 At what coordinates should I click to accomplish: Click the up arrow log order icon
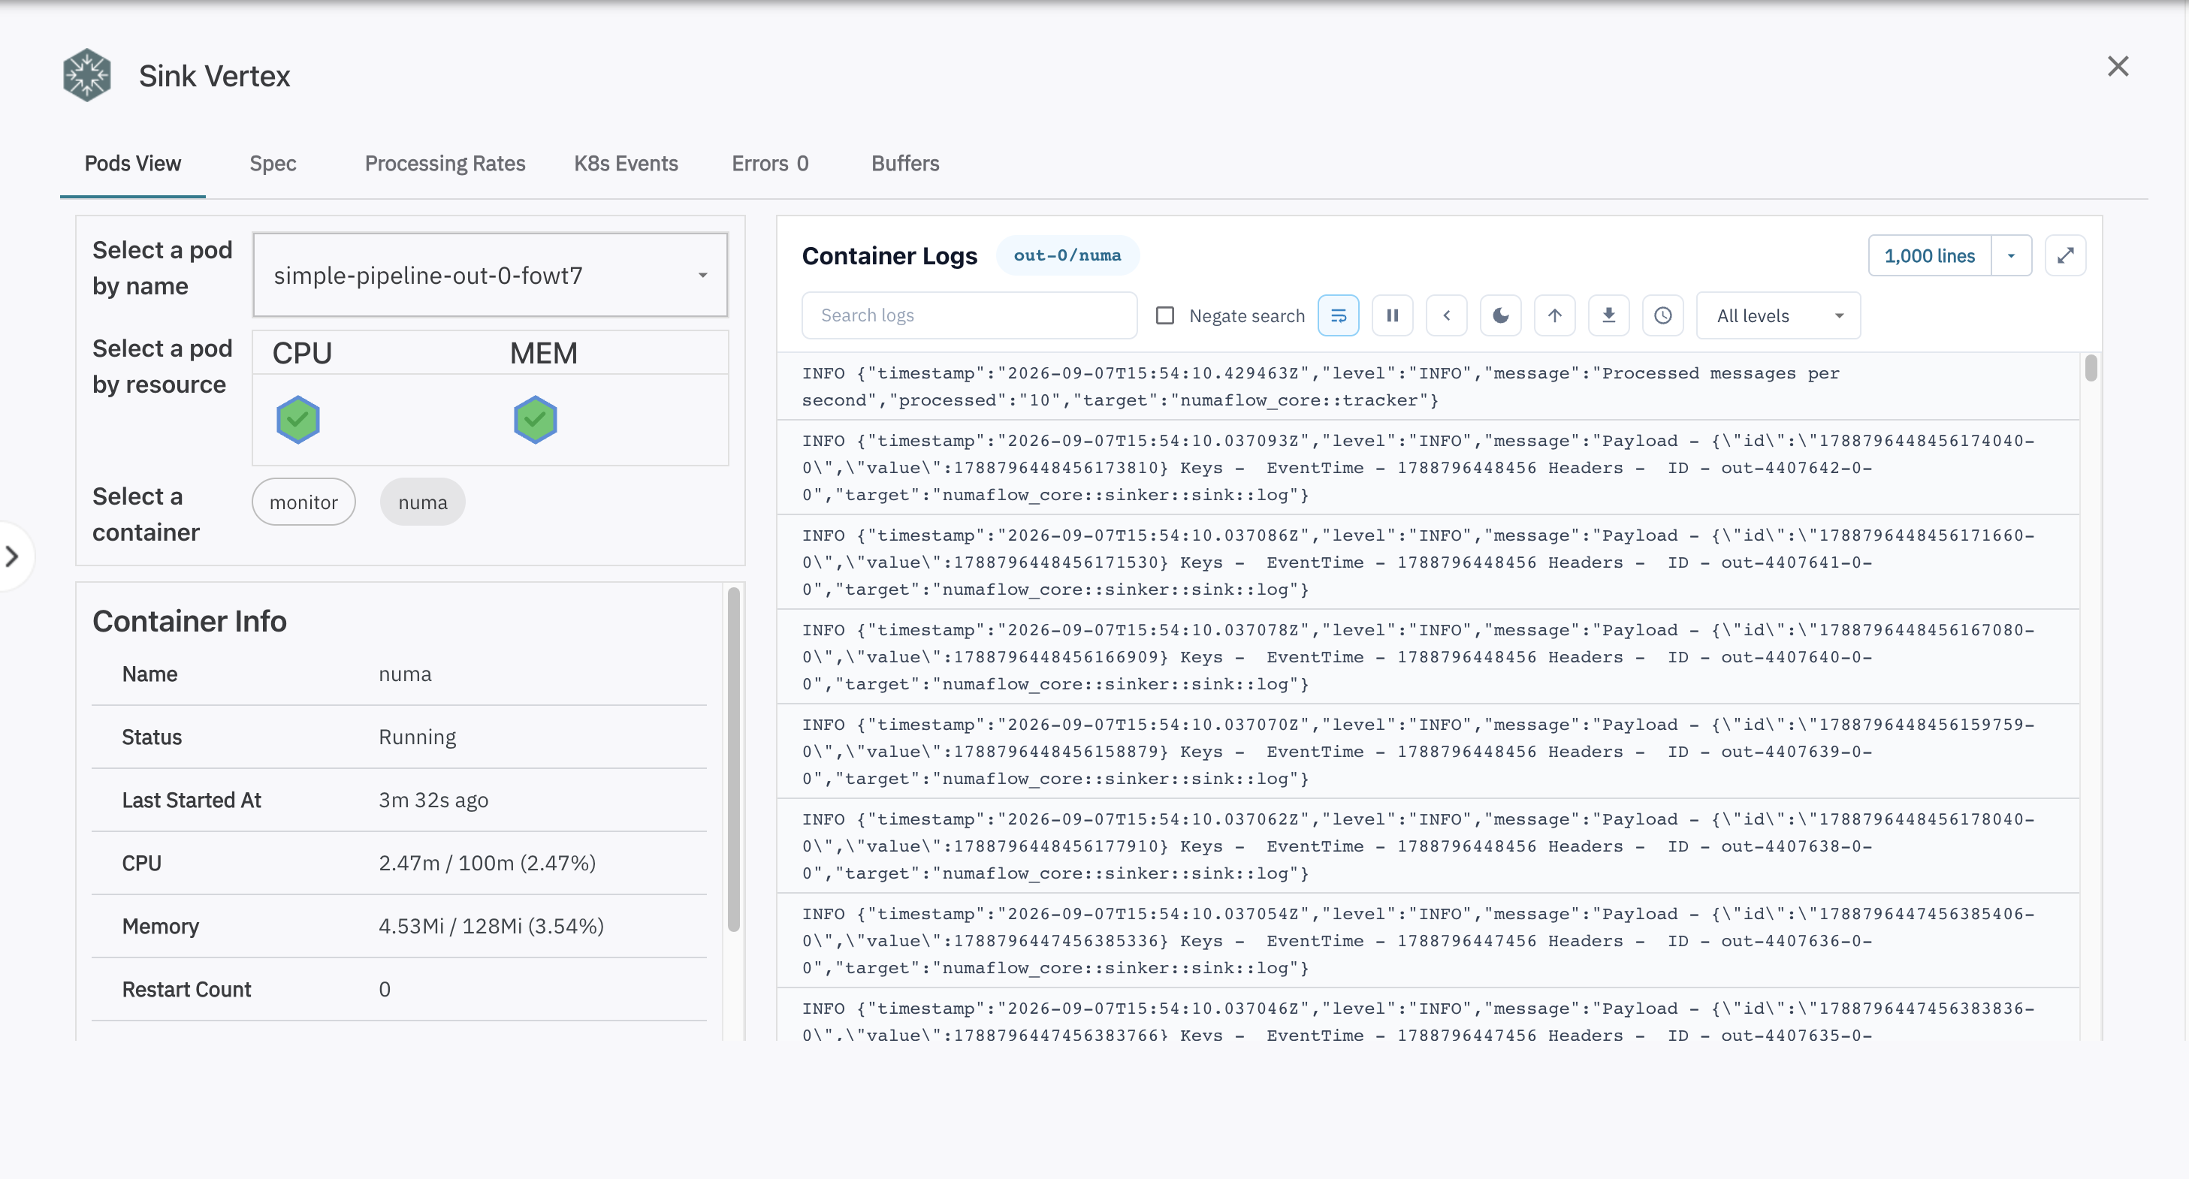click(x=1555, y=316)
